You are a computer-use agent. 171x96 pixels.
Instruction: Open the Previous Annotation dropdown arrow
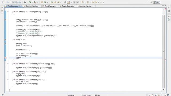[x=90, y=2]
